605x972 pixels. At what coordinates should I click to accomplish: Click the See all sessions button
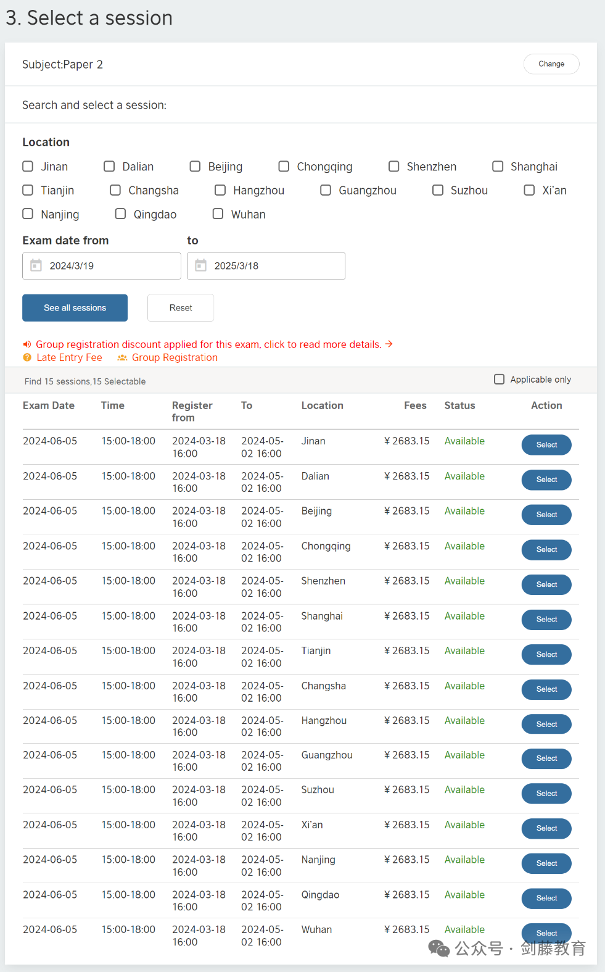coord(75,308)
